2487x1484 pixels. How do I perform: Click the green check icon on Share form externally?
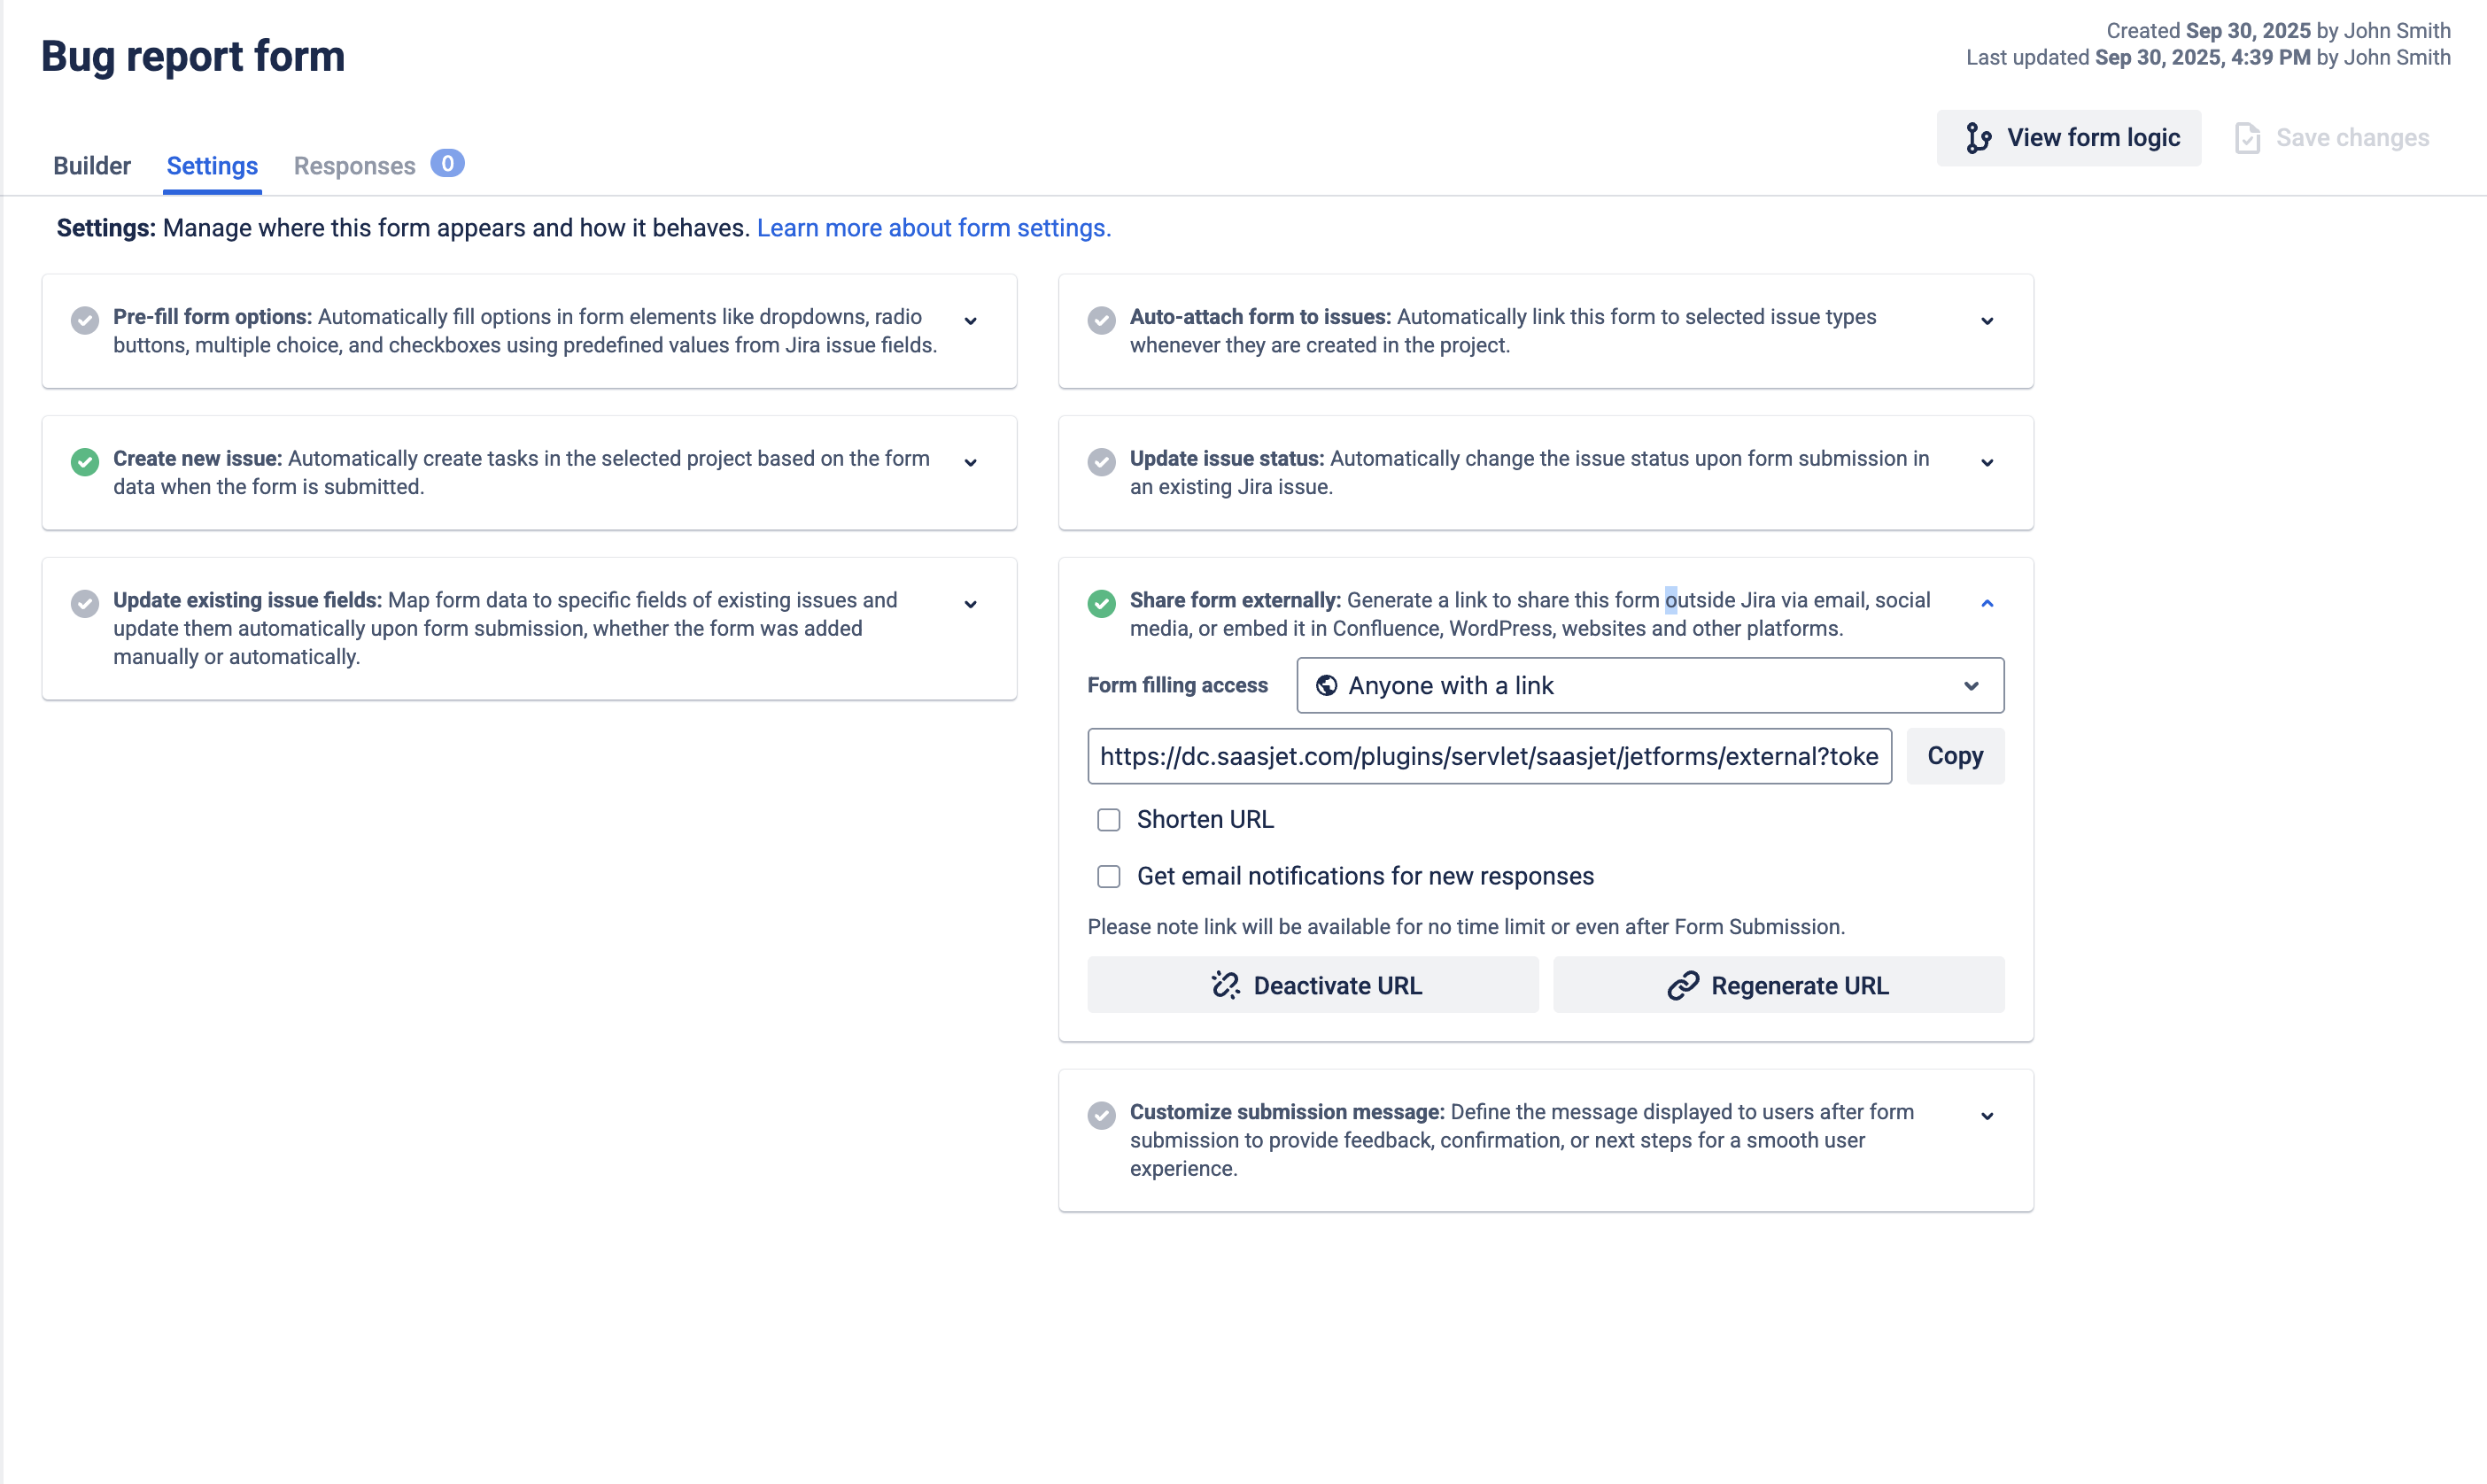point(1102,603)
